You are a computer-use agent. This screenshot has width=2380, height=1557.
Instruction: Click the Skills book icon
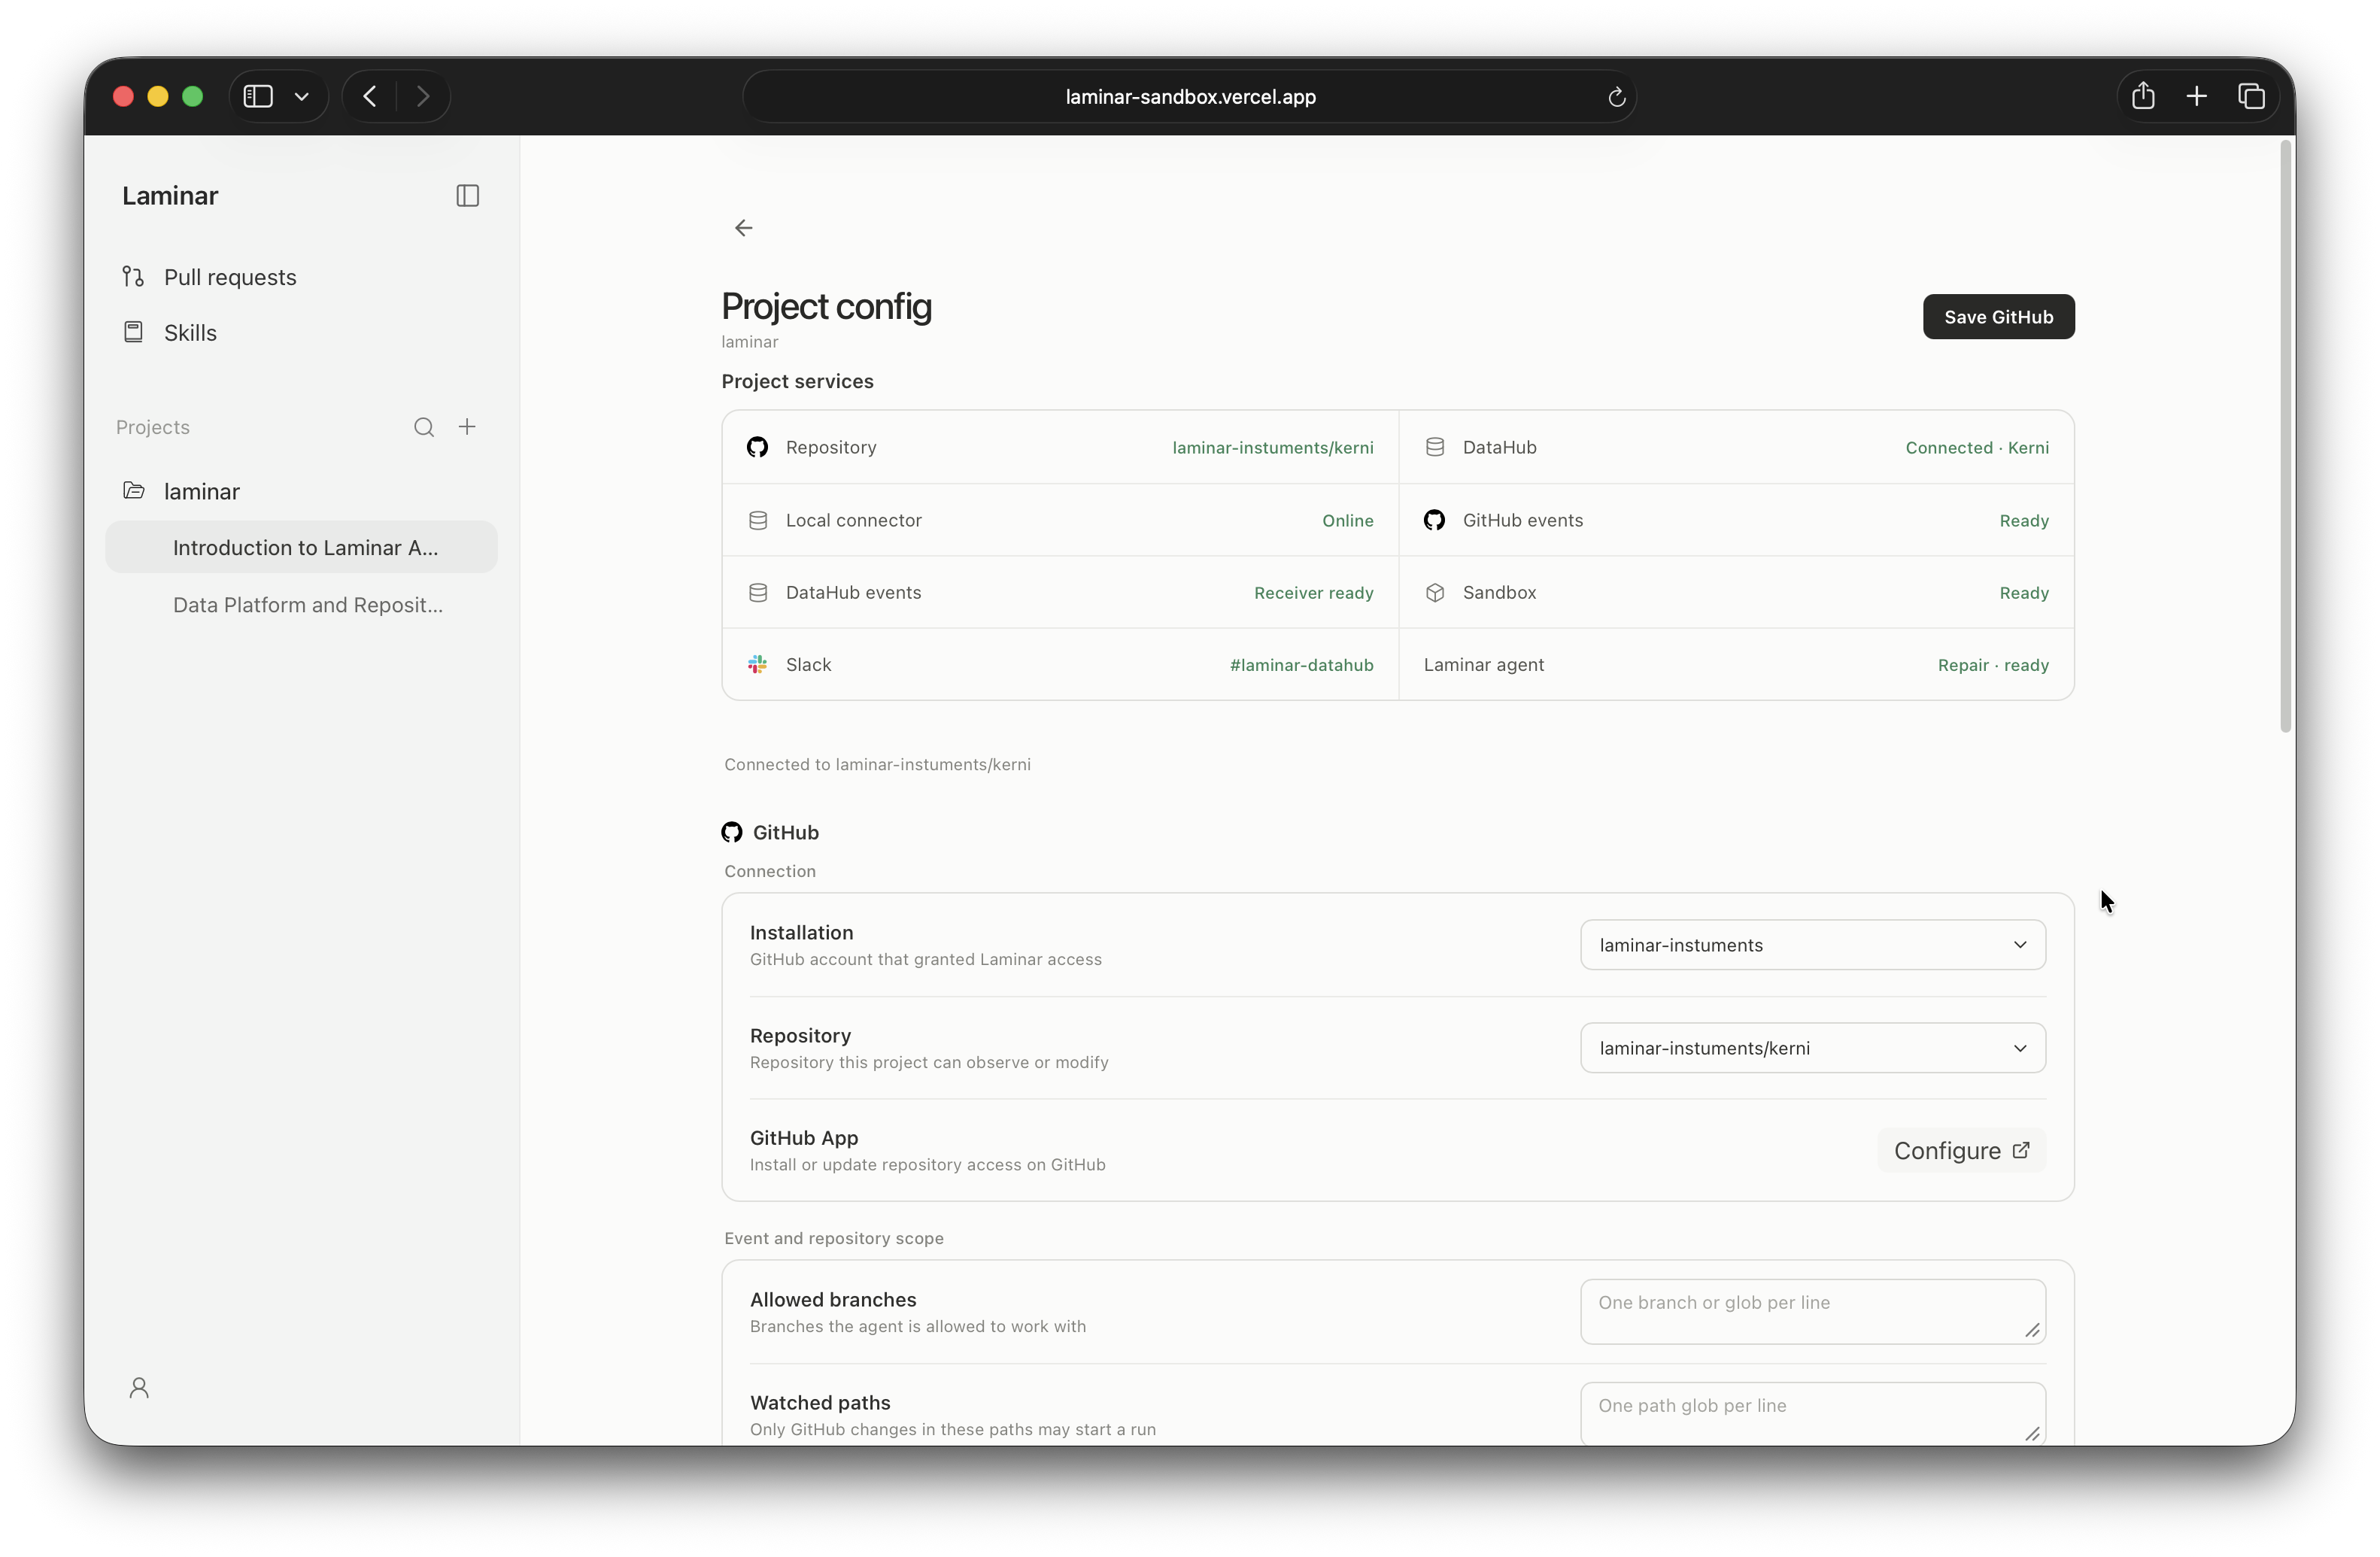point(133,332)
